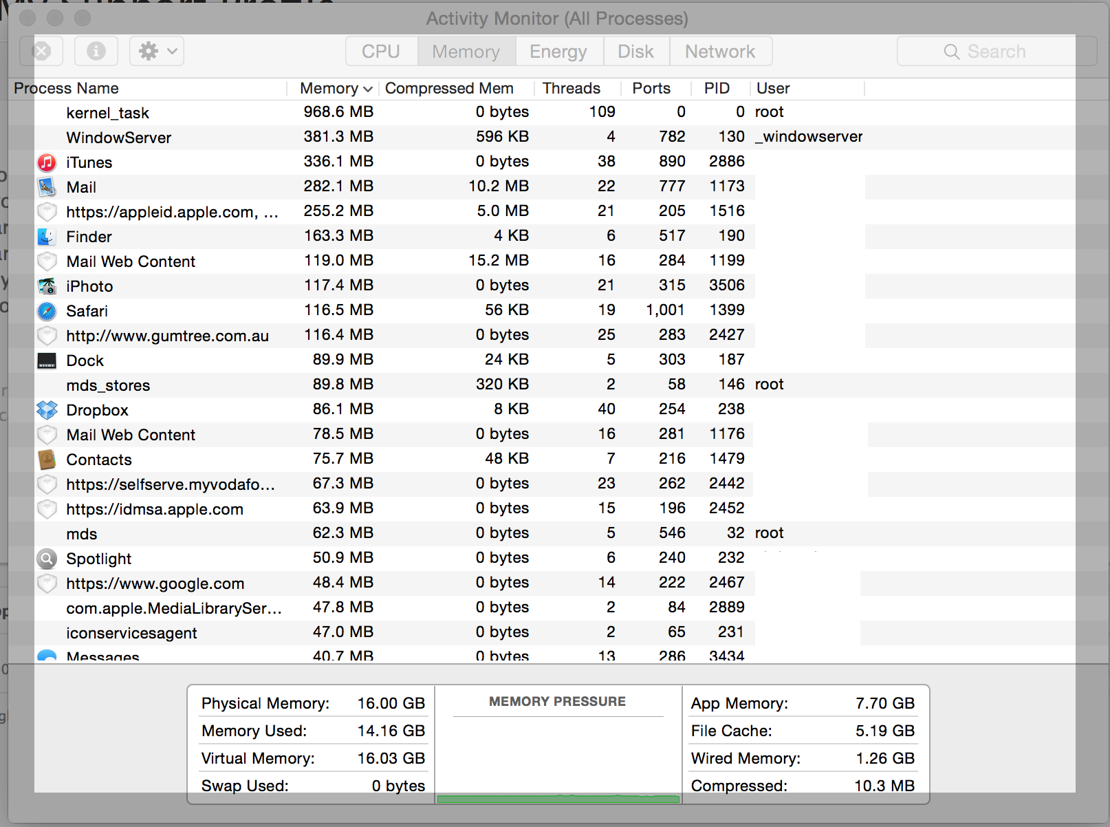Viewport: 1110px width, 827px height.
Task: Click the Search field
Action: coord(997,52)
